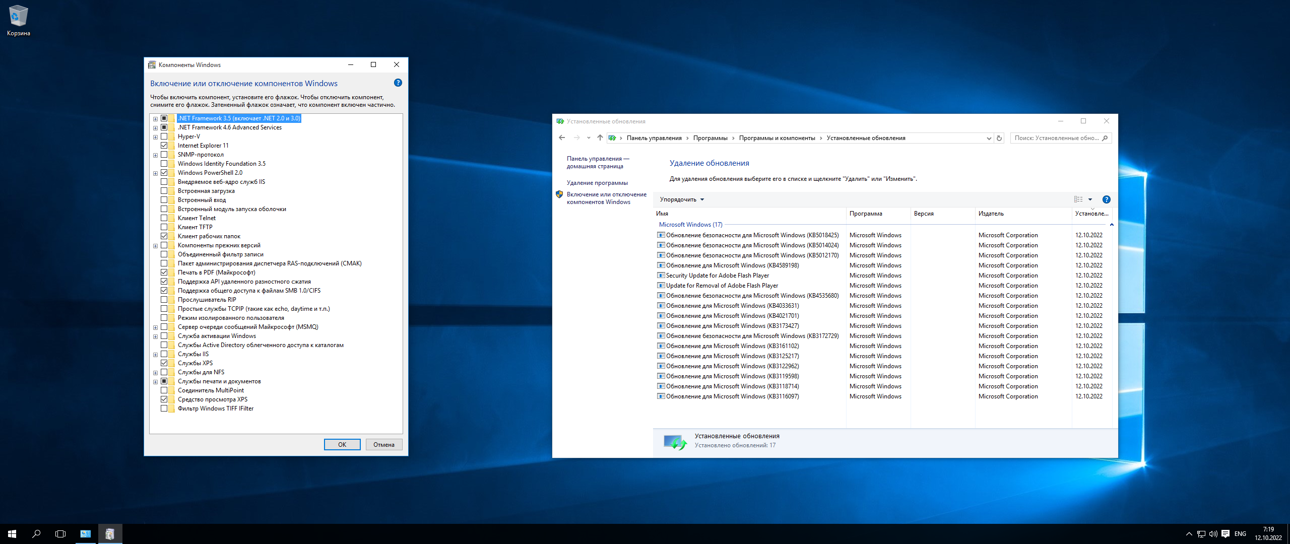The width and height of the screenshot is (1290, 544).
Task: Open the notification center icon
Action: click(x=1225, y=534)
